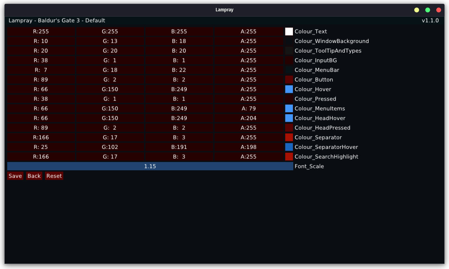Open the Colour_MenuBar swatch
Screen dimensions: 449x269
pyautogui.click(x=289, y=70)
